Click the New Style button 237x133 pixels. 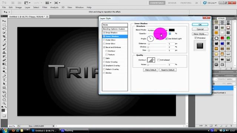tap(200, 34)
